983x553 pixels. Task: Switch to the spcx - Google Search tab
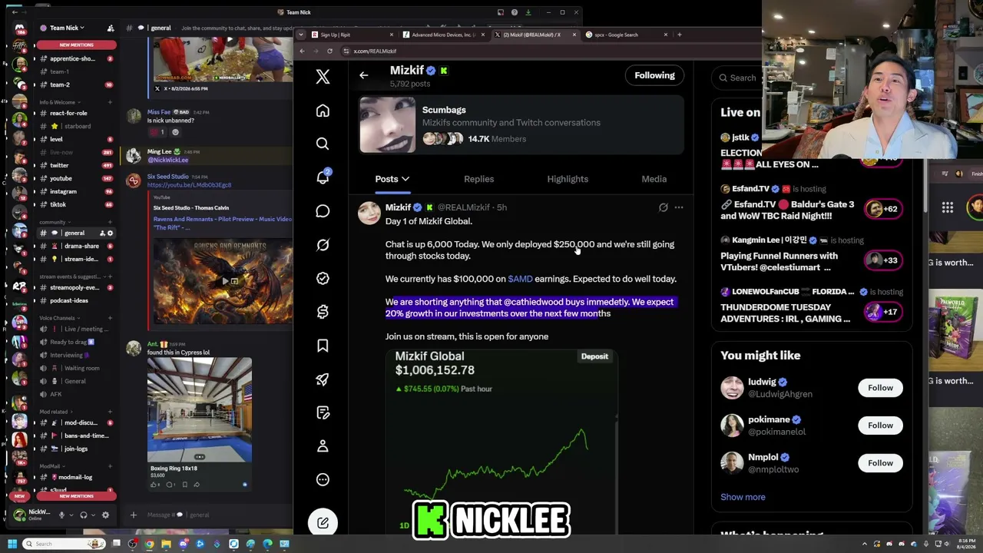[x=626, y=35]
